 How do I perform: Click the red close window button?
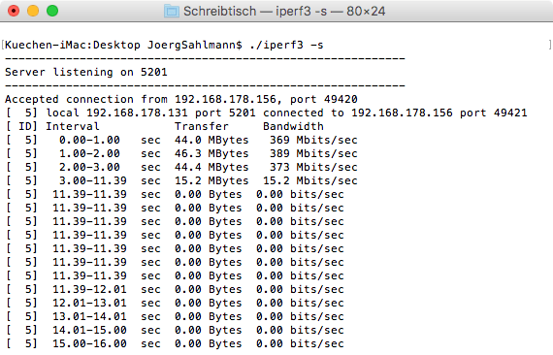point(14,11)
